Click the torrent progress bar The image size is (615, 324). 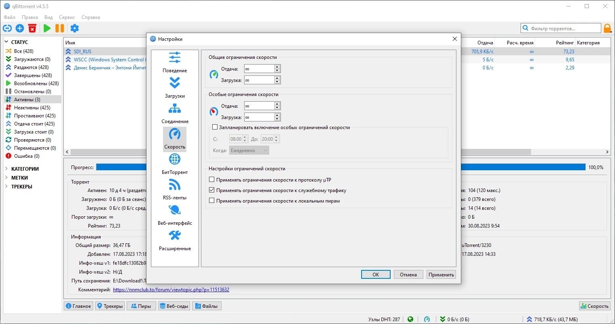click(x=341, y=167)
